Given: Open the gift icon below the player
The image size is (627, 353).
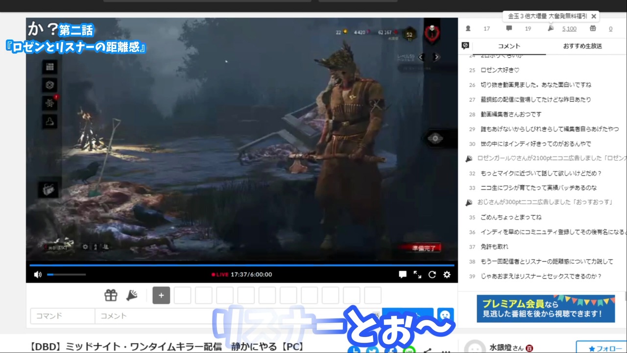Looking at the screenshot, I should click(111, 295).
